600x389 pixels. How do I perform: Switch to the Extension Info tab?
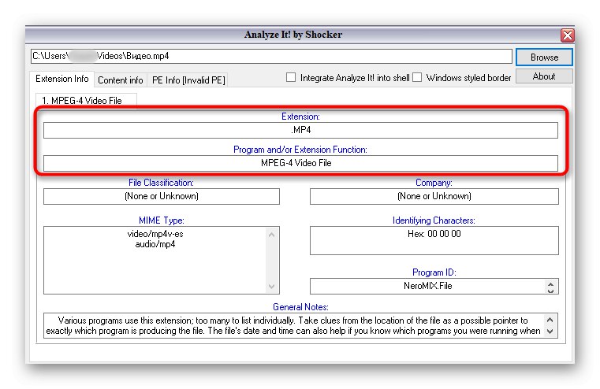click(x=62, y=79)
